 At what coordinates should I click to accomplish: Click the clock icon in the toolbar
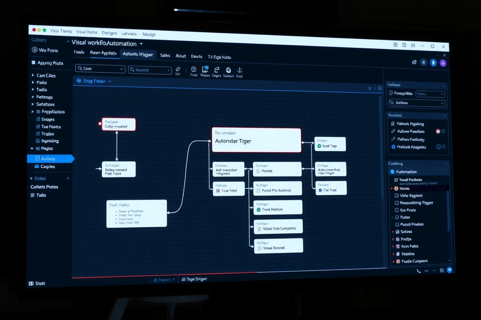click(x=194, y=69)
